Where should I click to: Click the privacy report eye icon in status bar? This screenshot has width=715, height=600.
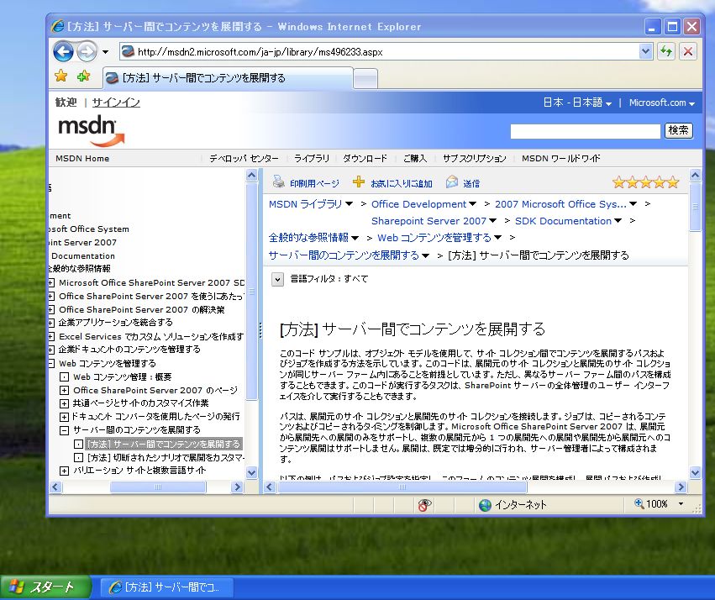pyautogui.click(x=424, y=505)
